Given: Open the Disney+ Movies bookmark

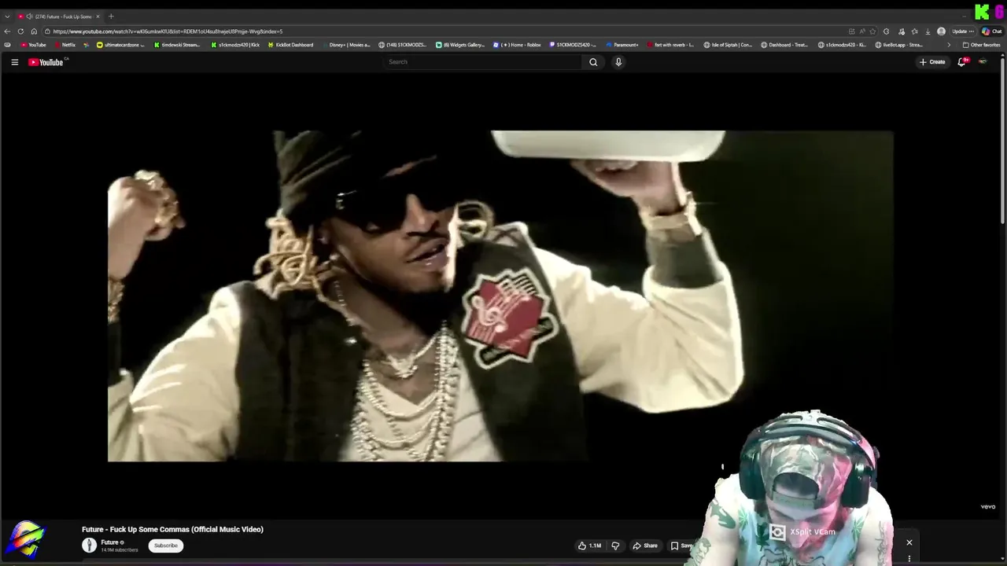Looking at the screenshot, I should point(345,45).
